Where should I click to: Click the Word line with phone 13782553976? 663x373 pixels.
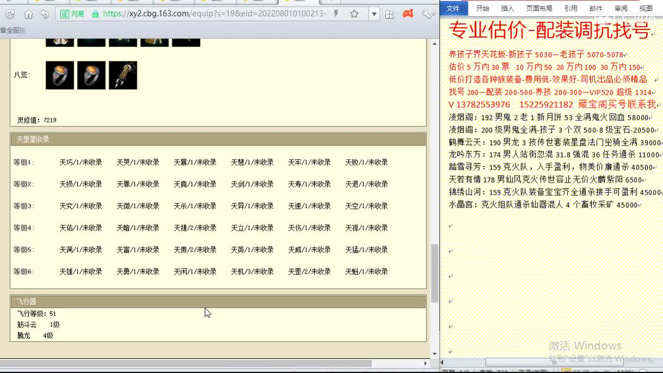553,104
